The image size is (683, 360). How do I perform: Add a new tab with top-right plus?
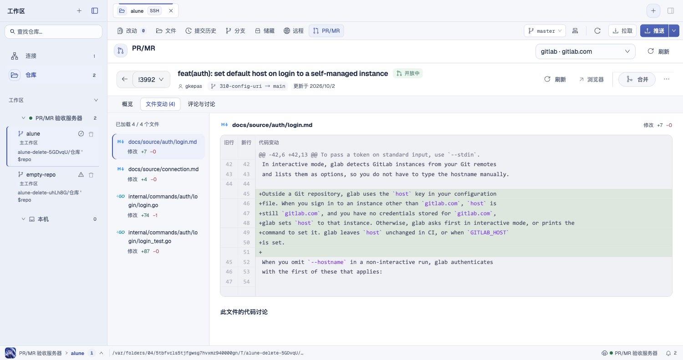[x=653, y=10]
